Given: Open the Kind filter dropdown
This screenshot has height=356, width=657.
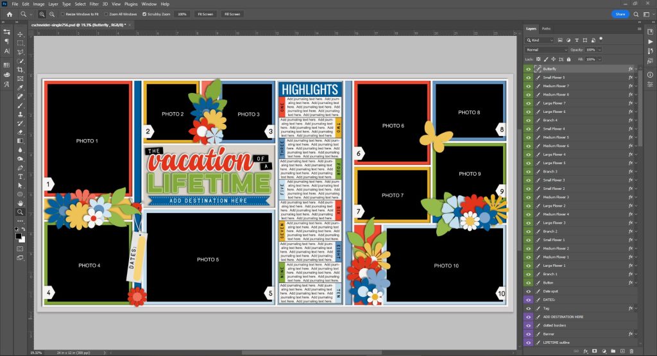Looking at the screenshot, I should coord(545,40).
